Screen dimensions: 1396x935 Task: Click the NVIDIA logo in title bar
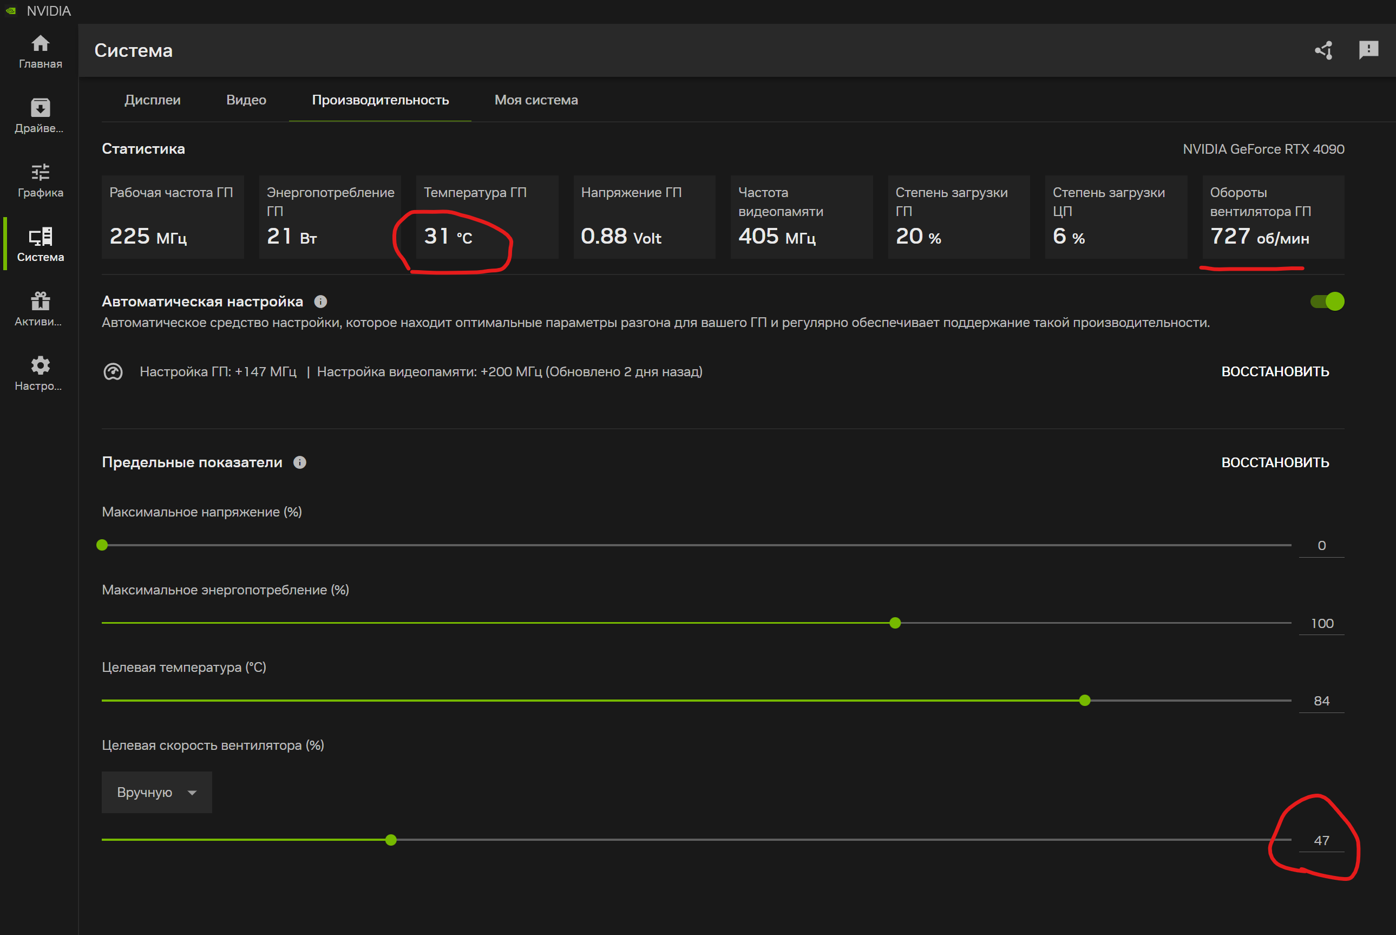pos(11,11)
